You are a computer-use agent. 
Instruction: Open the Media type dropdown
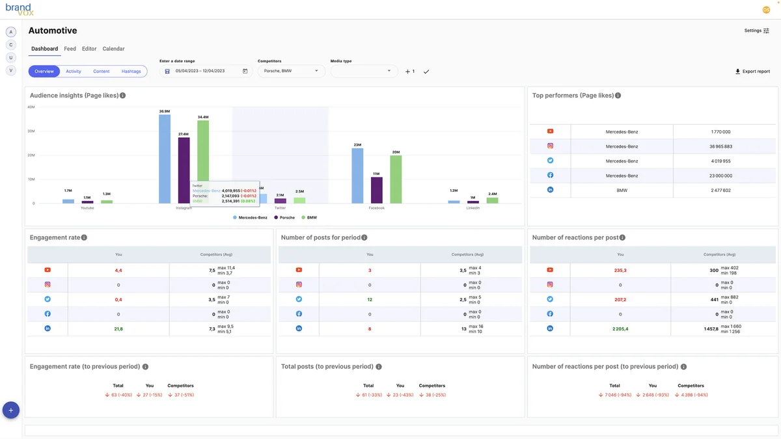364,71
